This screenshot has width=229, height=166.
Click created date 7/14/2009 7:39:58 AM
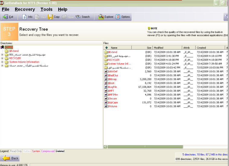(209, 64)
